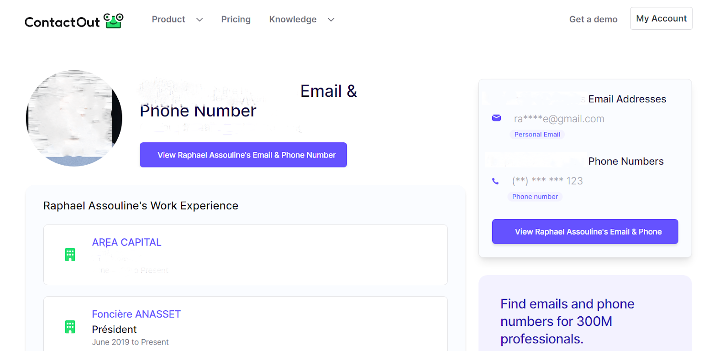Screen dimensions: 704x351
Task: Click the green building icon beside AREA CAPITAL
Action: click(x=70, y=255)
